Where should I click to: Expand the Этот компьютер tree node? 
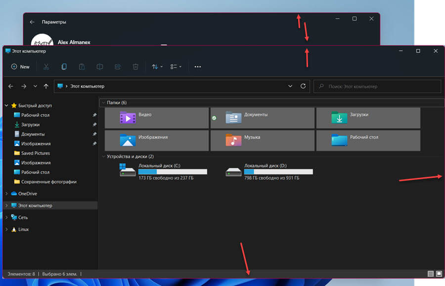(x=6, y=205)
